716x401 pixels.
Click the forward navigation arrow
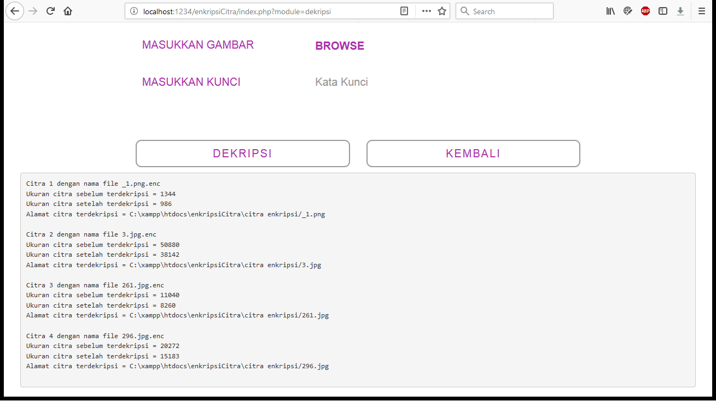[x=33, y=11]
